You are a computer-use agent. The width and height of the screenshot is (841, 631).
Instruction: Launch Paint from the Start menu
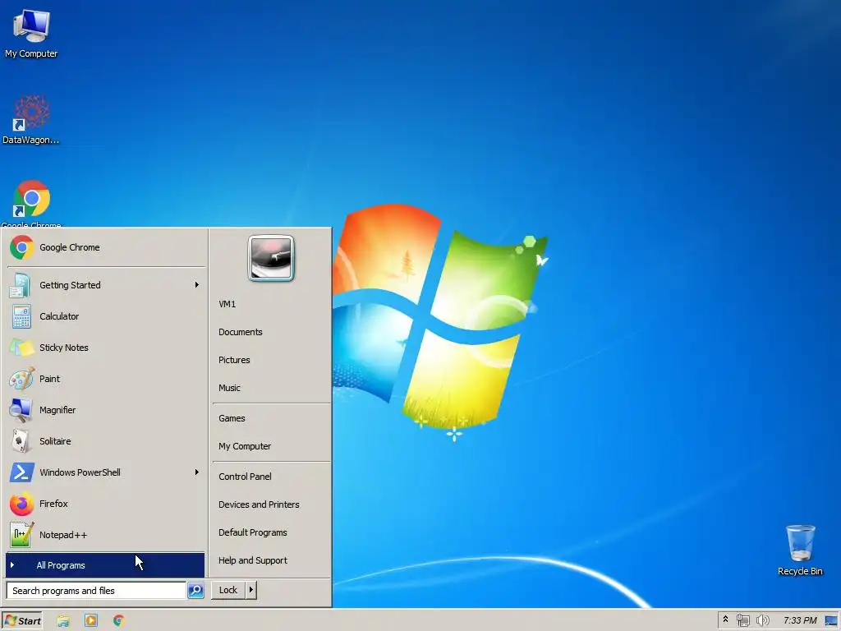pyautogui.click(x=106, y=379)
